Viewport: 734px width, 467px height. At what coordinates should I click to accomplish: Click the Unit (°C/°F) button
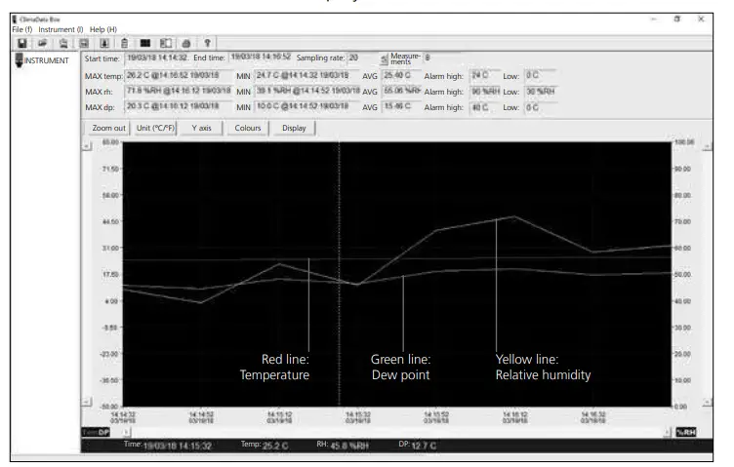pyautogui.click(x=155, y=128)
